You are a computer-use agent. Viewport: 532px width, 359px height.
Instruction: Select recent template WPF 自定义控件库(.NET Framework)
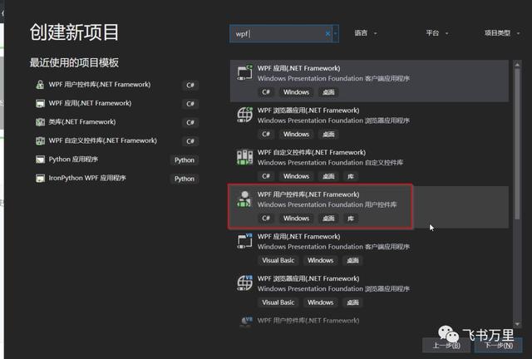coord(103,140)
